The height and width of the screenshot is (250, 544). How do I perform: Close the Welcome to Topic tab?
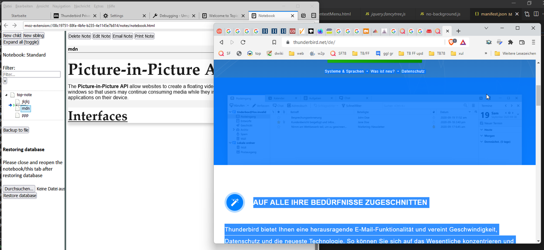(244, 16)
